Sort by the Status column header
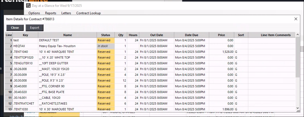Viewport: 304px width, 117px height. [x=106, y=35]
